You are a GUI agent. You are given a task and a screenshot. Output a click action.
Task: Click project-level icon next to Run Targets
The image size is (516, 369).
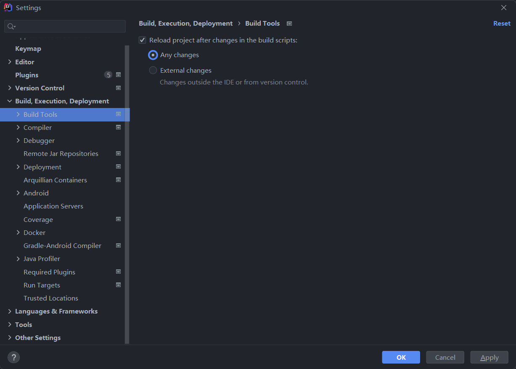click(119, 285)
